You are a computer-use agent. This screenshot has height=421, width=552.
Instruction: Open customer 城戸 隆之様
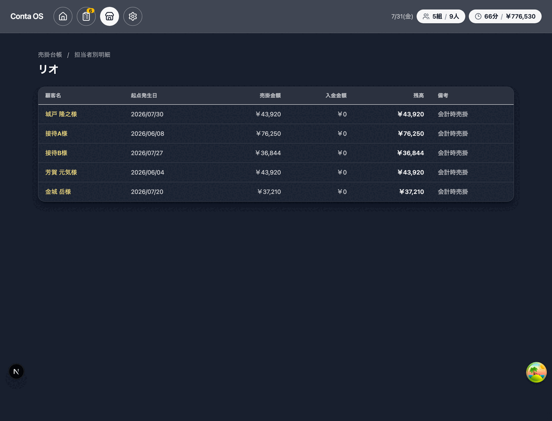(61, 114)
